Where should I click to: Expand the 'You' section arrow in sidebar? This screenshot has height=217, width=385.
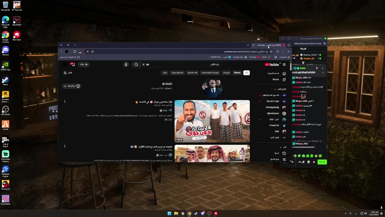click(281, 147)
